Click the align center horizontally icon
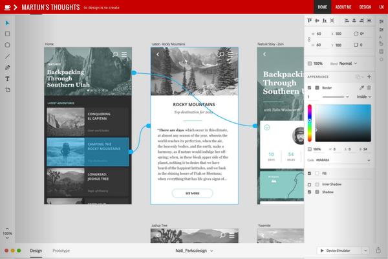 tap(354, 20)
